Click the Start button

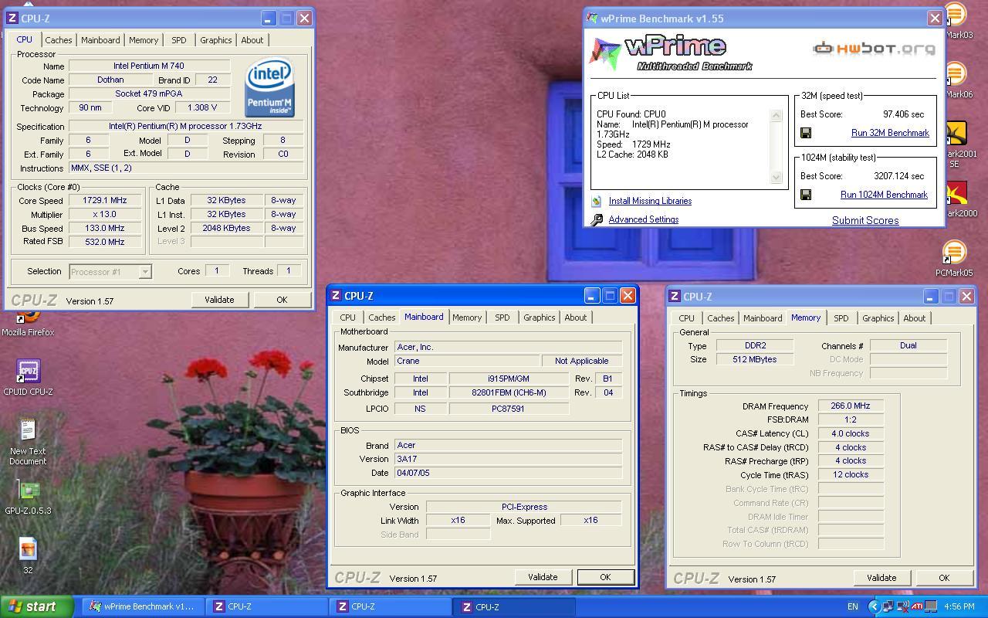click(x=37, y=606)
